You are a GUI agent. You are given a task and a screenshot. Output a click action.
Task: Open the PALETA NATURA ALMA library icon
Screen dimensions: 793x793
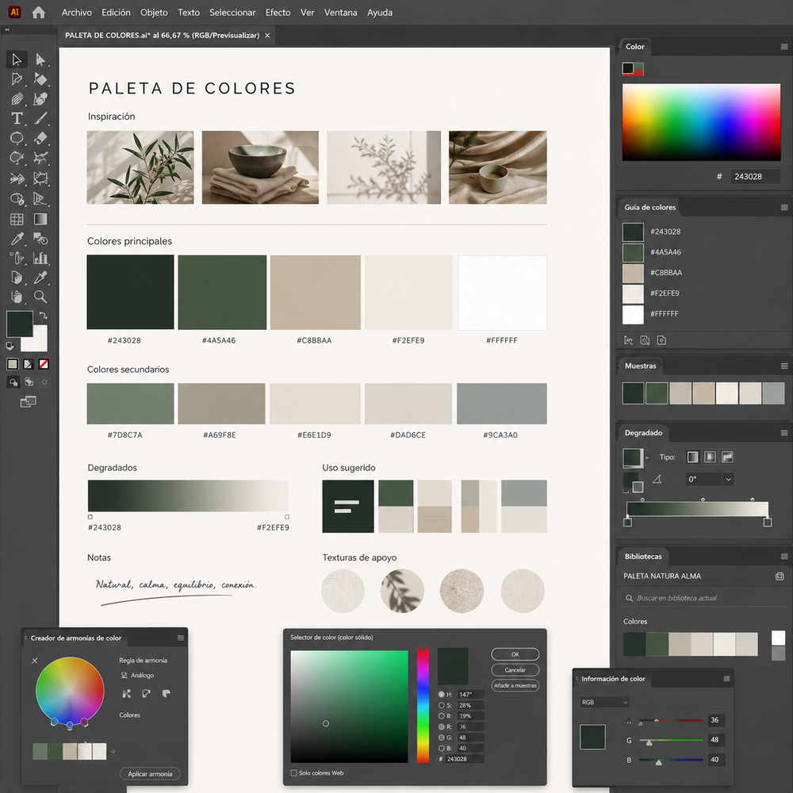pyautogui.click(x=780, y=576)
